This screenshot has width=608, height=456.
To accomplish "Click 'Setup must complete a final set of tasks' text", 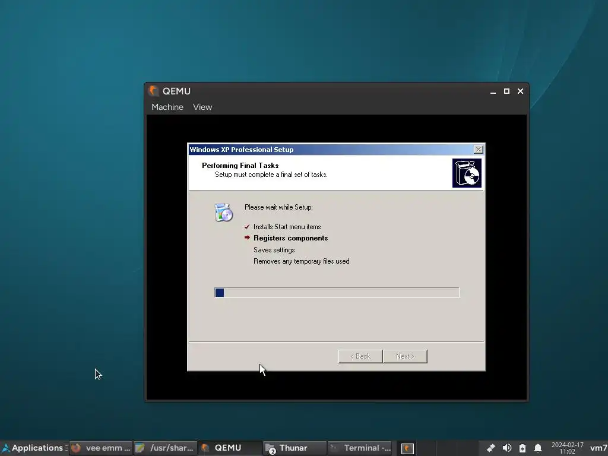I will point(271,175).
